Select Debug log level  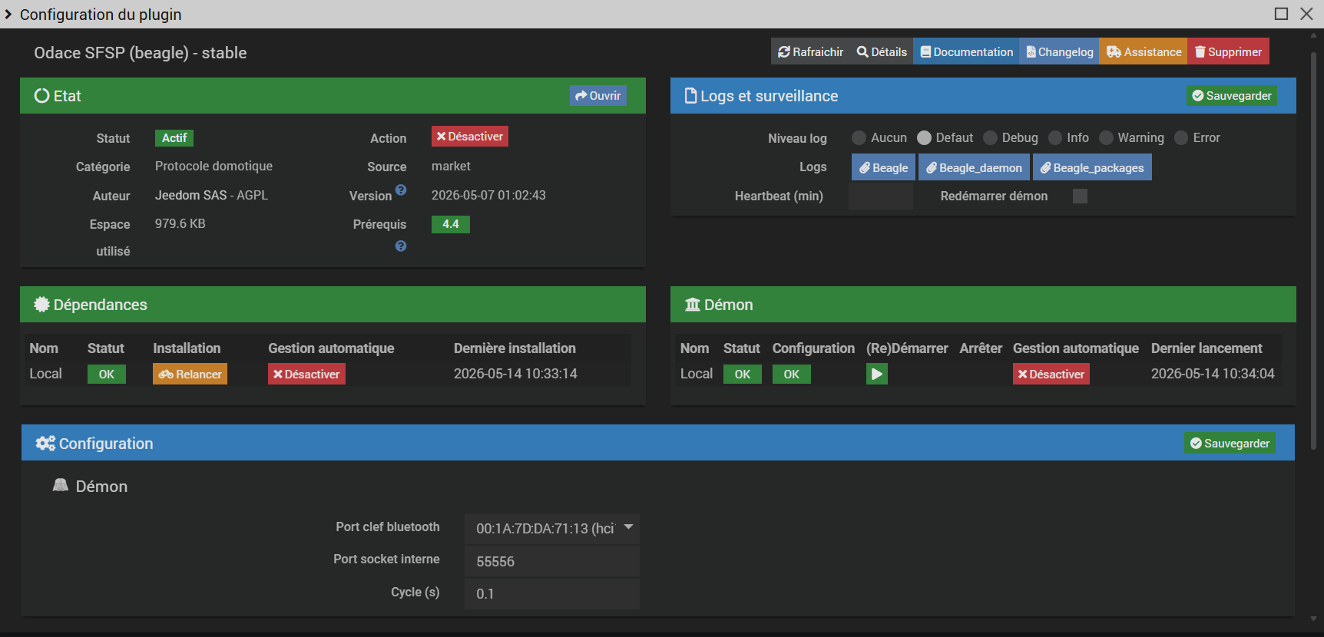pyautogui.click(x=990, y=138)
